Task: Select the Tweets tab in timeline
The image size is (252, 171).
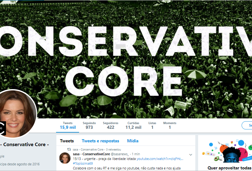Action: pos(67,141)
